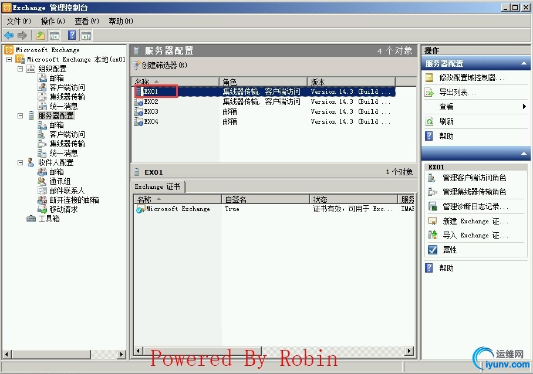Collapse the 服务器配置 actions section
The image size is (533, 374).
[x=524, y=63]
